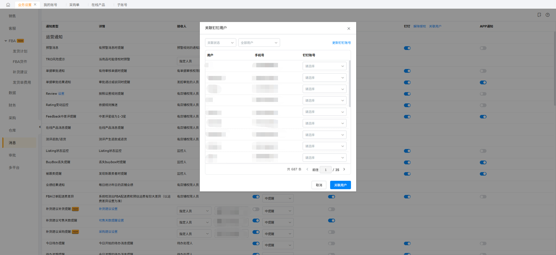Toggle 钉钉 switch for 预警消息

click(407, 48)
